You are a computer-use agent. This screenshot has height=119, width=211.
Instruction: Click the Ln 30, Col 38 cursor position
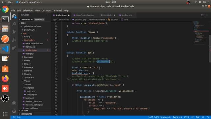pyautogui.click(x=159, y=117)
